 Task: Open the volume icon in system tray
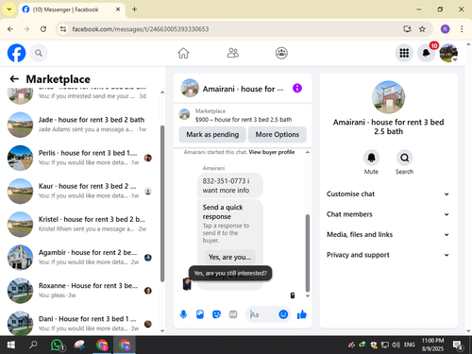(396, 345)
